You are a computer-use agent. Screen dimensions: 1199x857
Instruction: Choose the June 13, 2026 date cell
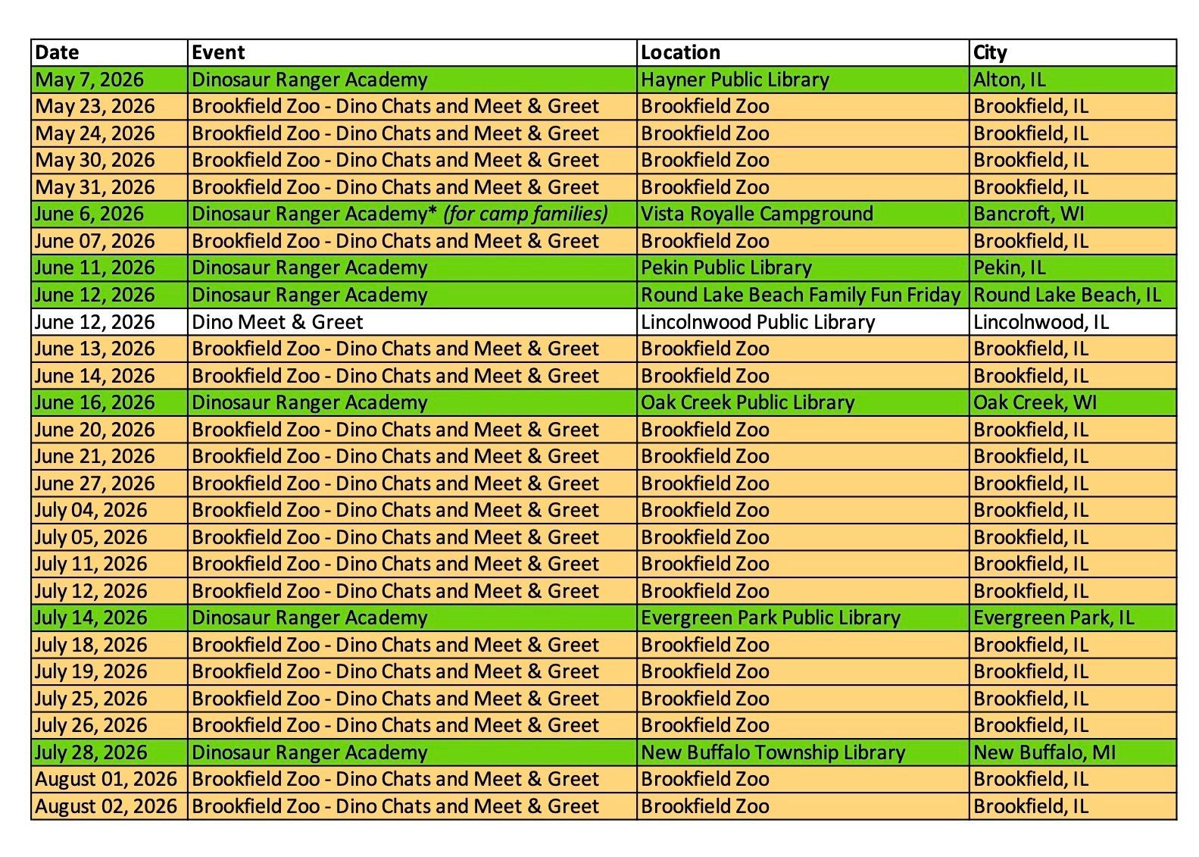point(109,349)
